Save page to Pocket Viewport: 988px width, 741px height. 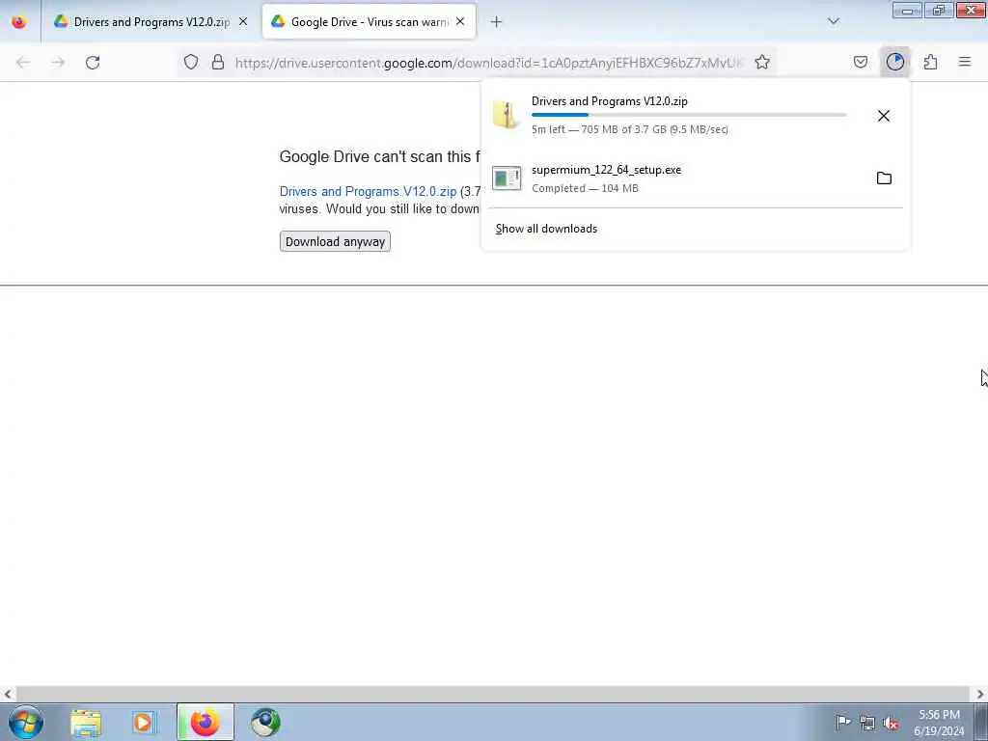861,62
